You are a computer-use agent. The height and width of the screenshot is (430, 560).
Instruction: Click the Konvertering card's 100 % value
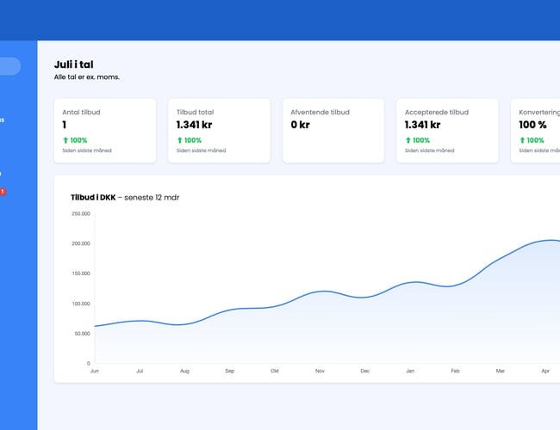(x=532, y=125)
